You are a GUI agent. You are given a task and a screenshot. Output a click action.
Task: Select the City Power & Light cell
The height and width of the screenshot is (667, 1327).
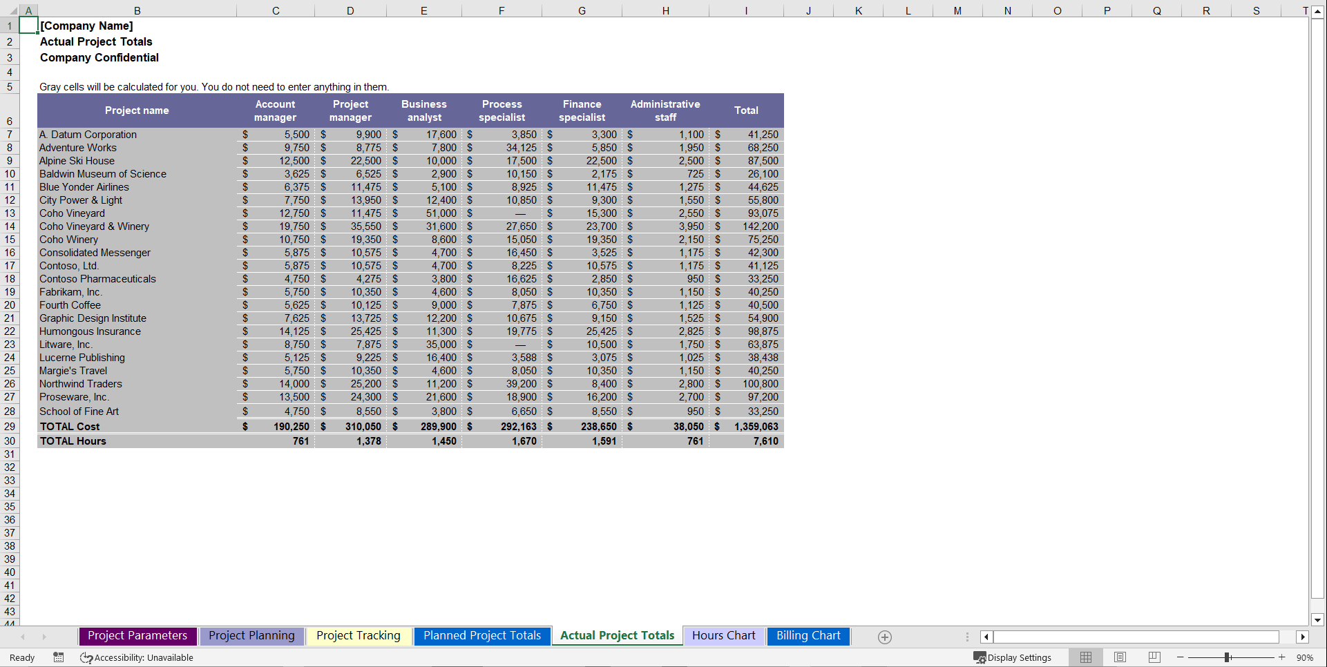[137, 200]
